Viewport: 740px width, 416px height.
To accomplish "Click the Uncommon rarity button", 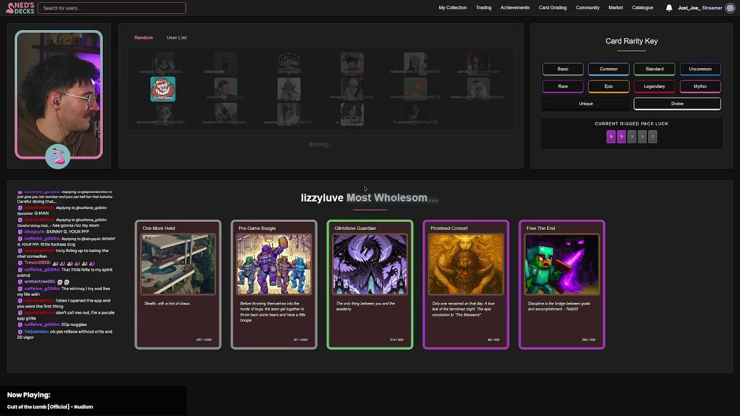I will tap(700, 69).
